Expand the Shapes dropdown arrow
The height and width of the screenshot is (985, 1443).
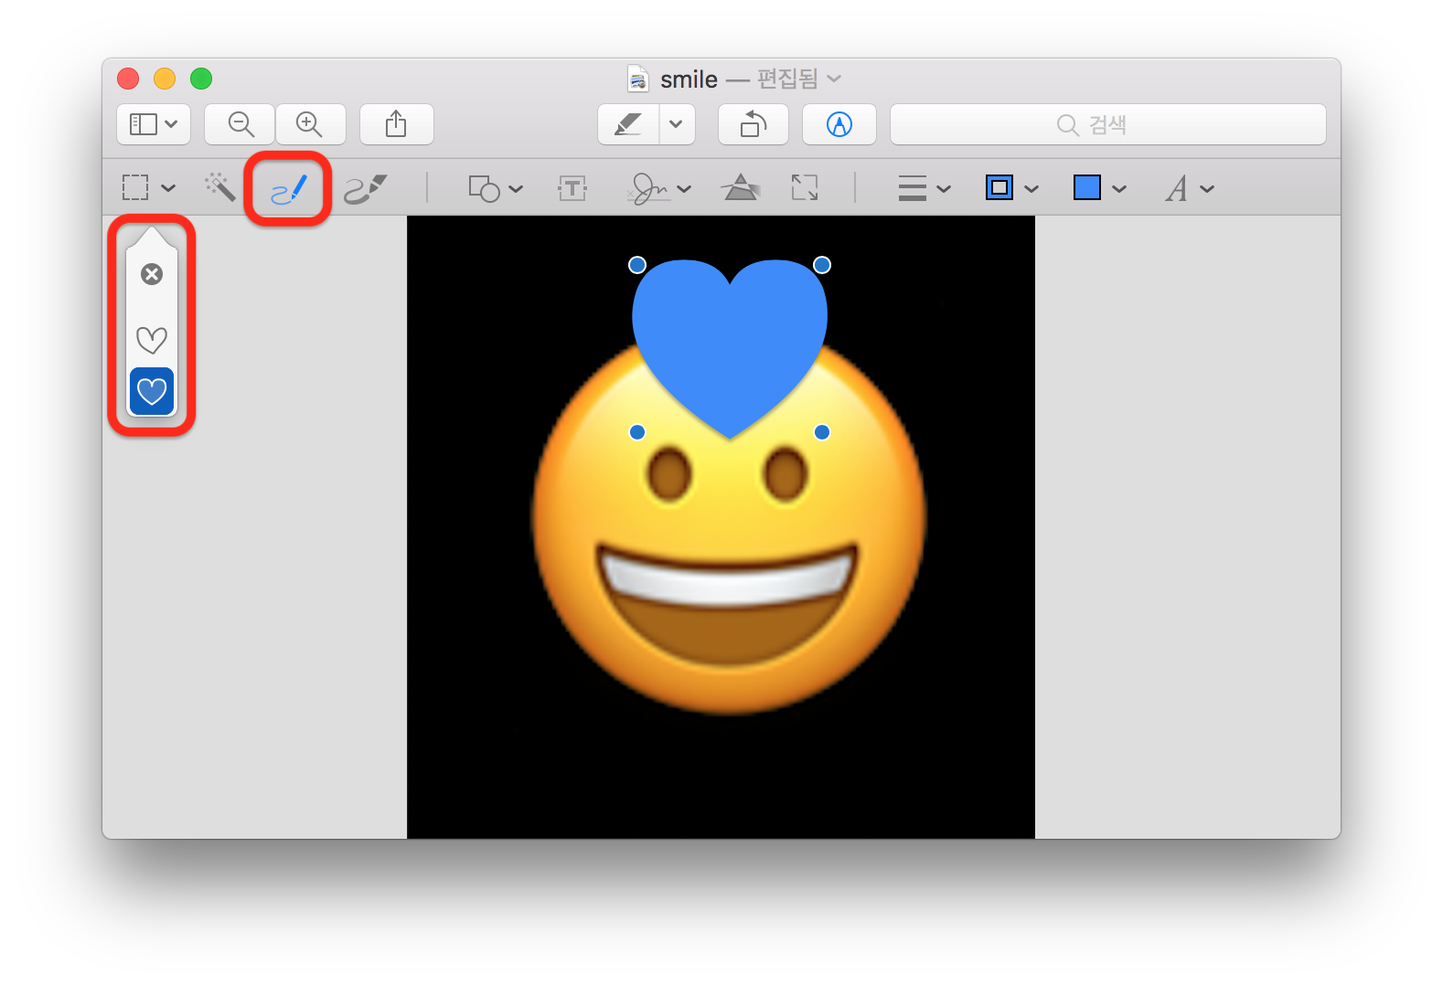(516, 189)
